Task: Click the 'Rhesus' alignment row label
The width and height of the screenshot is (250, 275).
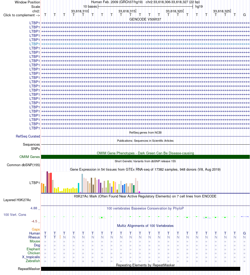Action: 34,237
